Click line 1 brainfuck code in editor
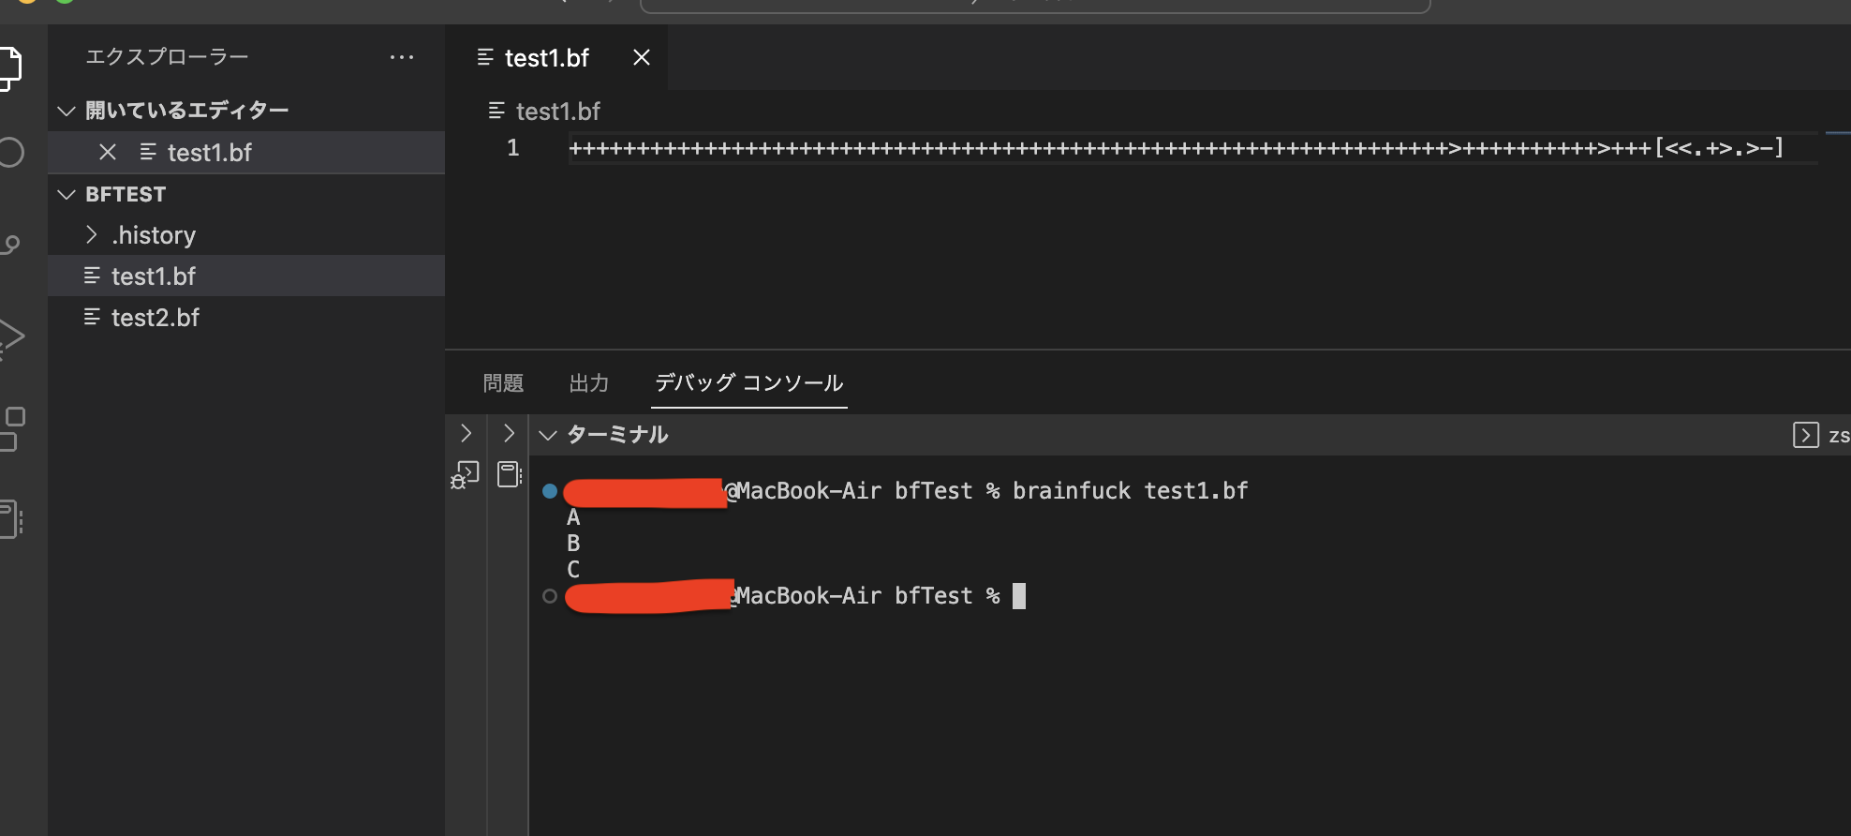This screenshot has width=1851, height=836. tap(1177, 148)
